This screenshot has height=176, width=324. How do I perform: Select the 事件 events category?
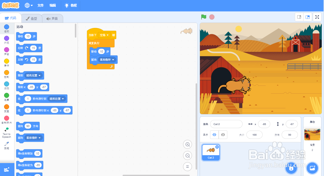coord(7,63)
